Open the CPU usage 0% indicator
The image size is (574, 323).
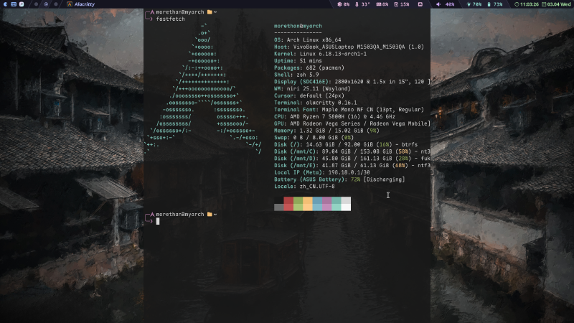pos(344,4)
